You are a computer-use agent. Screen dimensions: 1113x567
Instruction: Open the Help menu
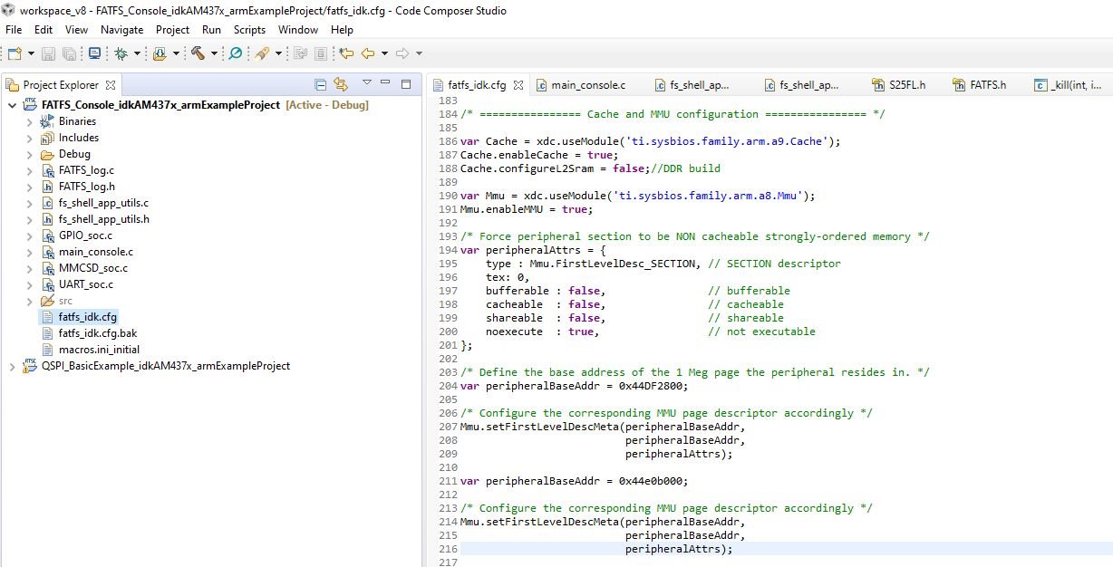click(343, 30)
